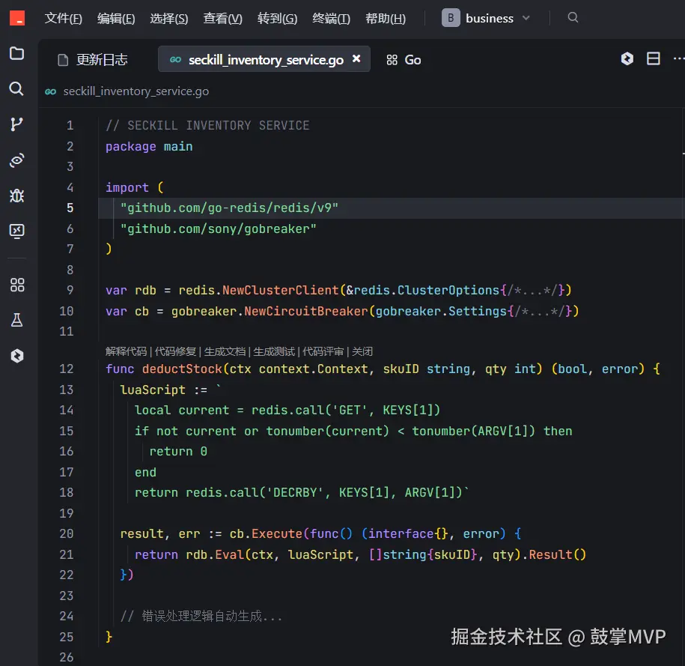The width and height of the screenshot is (685, 666).
Task: Open the more actions ellipsis menu
Action: pos(678,58)
